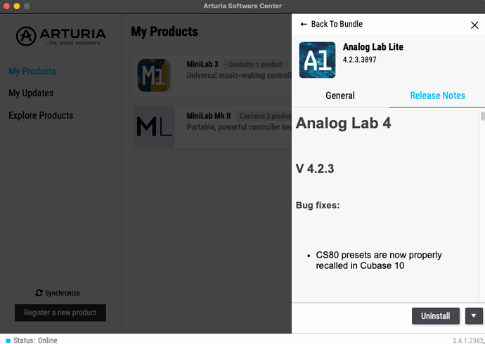The image size is (485, 344).
Task: Open the MiniLab 3 product entry
Action: [212, 75]
